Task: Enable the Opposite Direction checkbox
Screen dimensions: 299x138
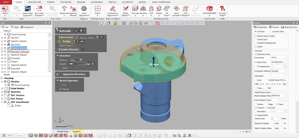Action: pos(61,74)
